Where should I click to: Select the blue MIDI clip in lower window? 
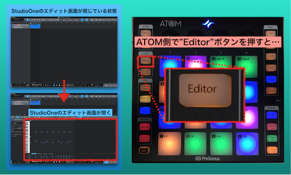pyautogui.click(x=35, y=103)
